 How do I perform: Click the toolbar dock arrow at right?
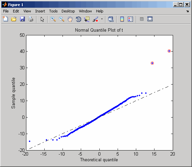tap(188, 11)
